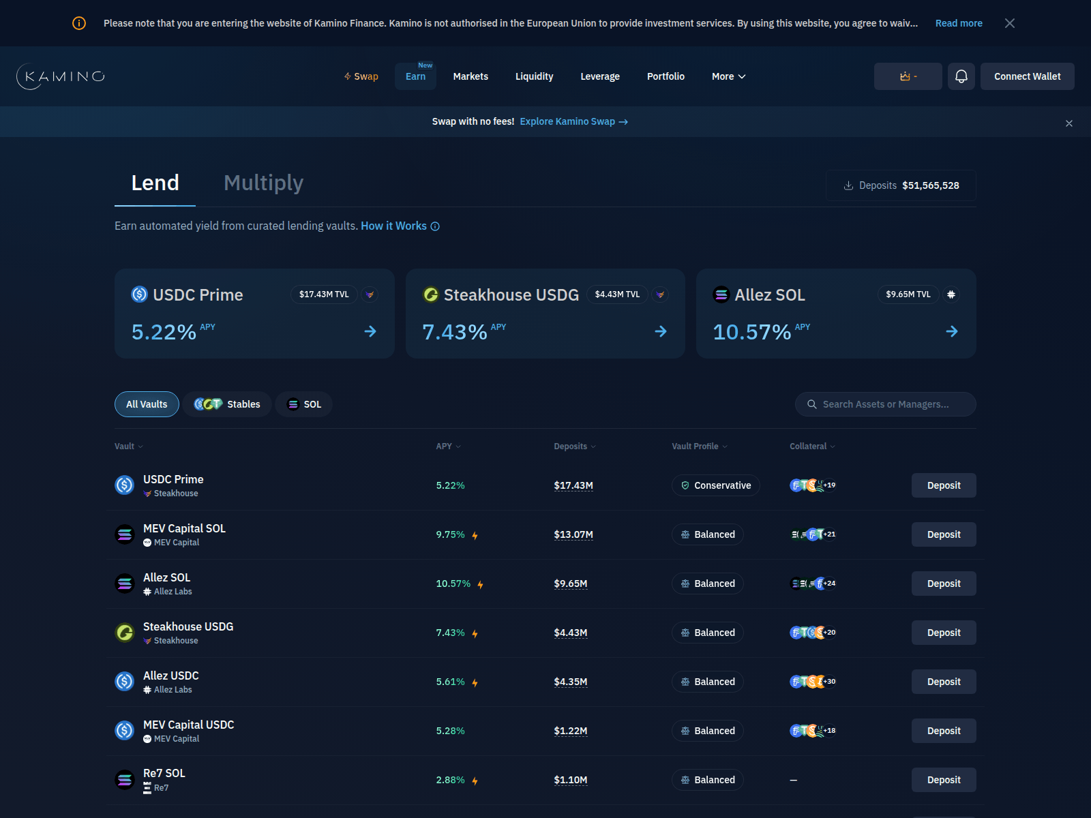Image resolution: width=1091 pixels, height=818 pixels.
Task: Click the arrow on the USDC Prime card
Action: point(370,331)
